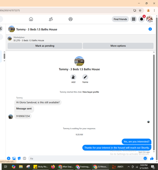
Task: Attach a photo with the image icon
Action: [14, 158]
